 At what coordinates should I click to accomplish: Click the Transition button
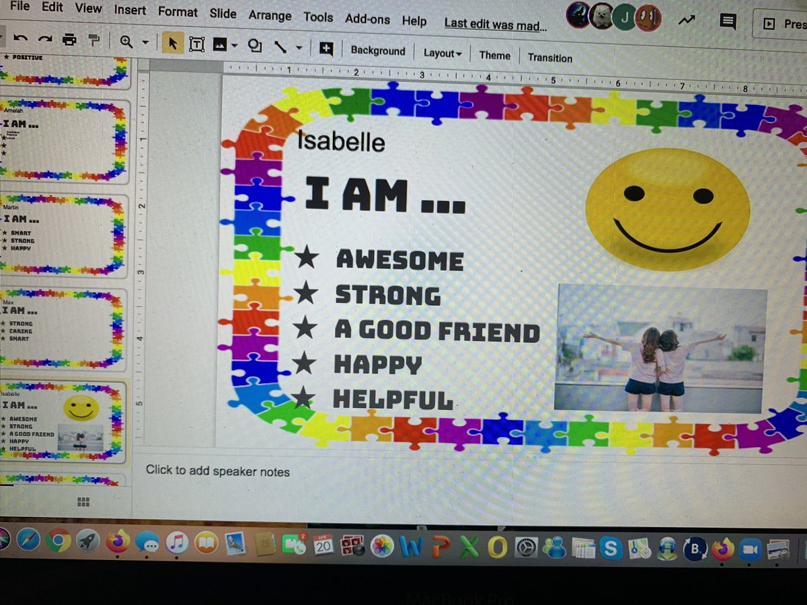pos(550,58)
